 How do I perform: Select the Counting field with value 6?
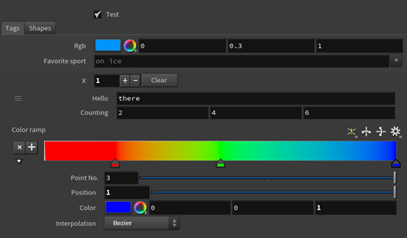pyautogui.click(x=349, y=113)
